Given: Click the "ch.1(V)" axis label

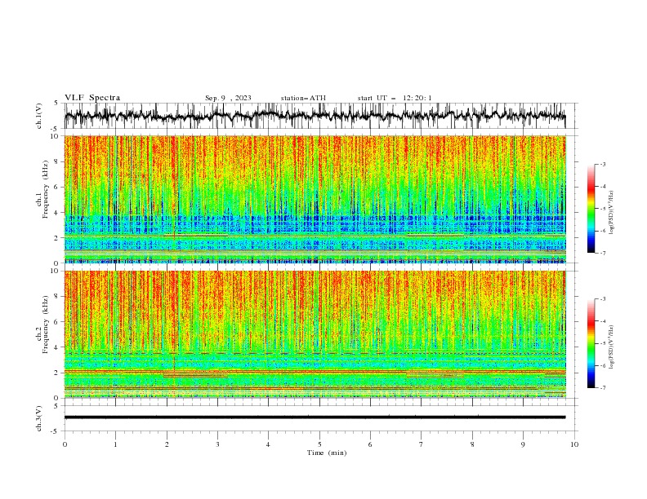Looking at the screenshot, I should pos(39,116).
